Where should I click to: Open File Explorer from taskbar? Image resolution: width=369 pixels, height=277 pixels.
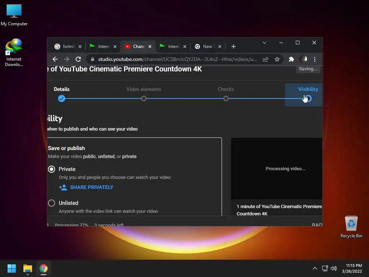[27, 268]
